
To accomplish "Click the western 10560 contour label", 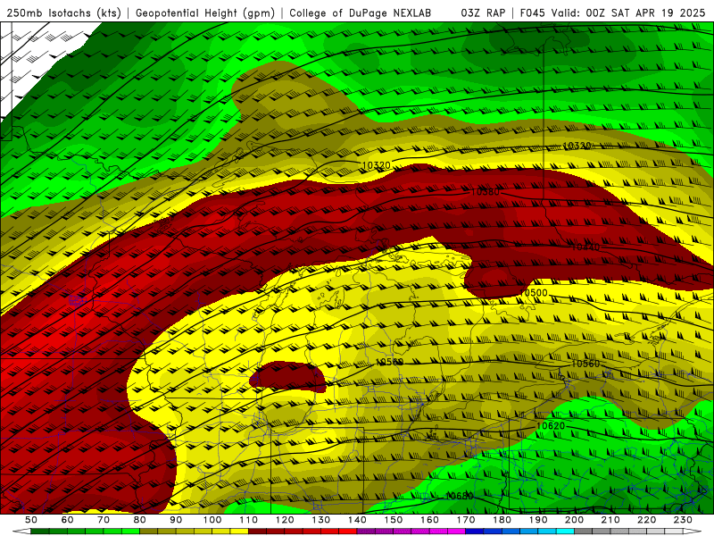I will tap(389, 363).
